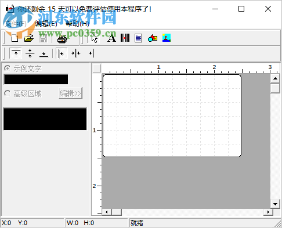Open the 文件(F) menu
282x228 pixels.
pos(16,24)
